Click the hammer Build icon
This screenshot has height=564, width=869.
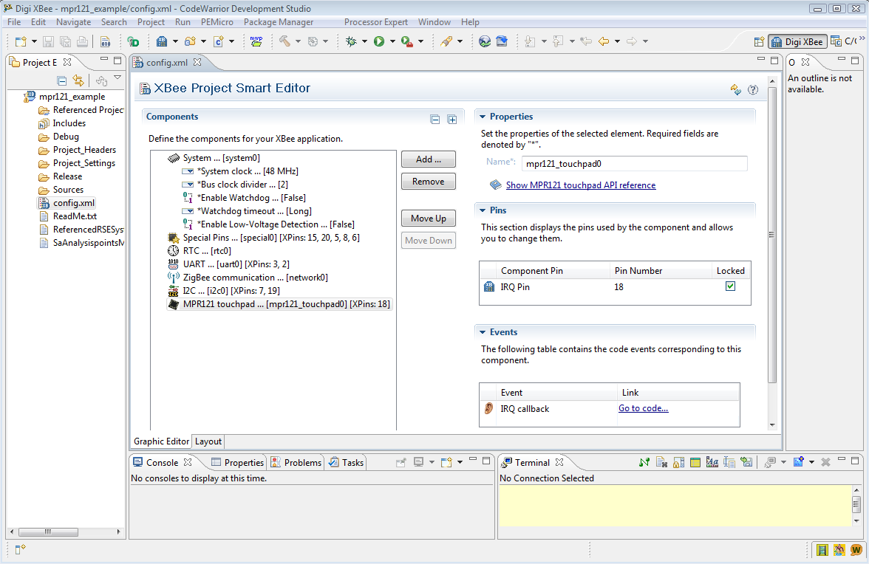point(285,41)
